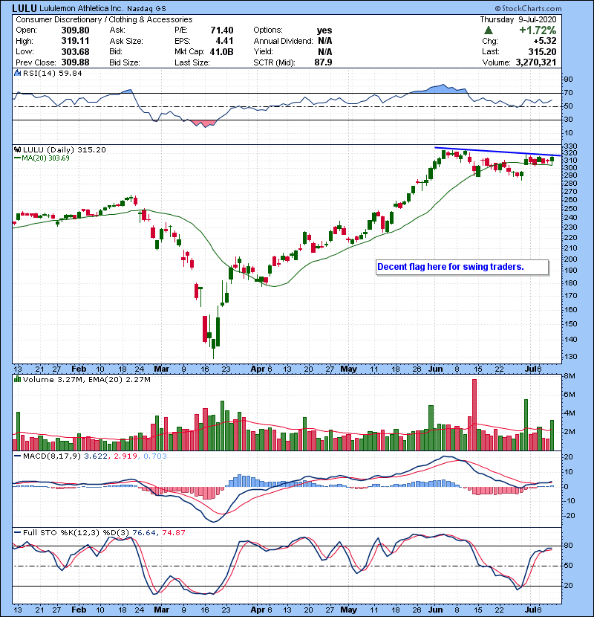Screen dimensions: 594x617
Task: Select the 'Decent flag here' annotation box
Action: pos(460,266)
